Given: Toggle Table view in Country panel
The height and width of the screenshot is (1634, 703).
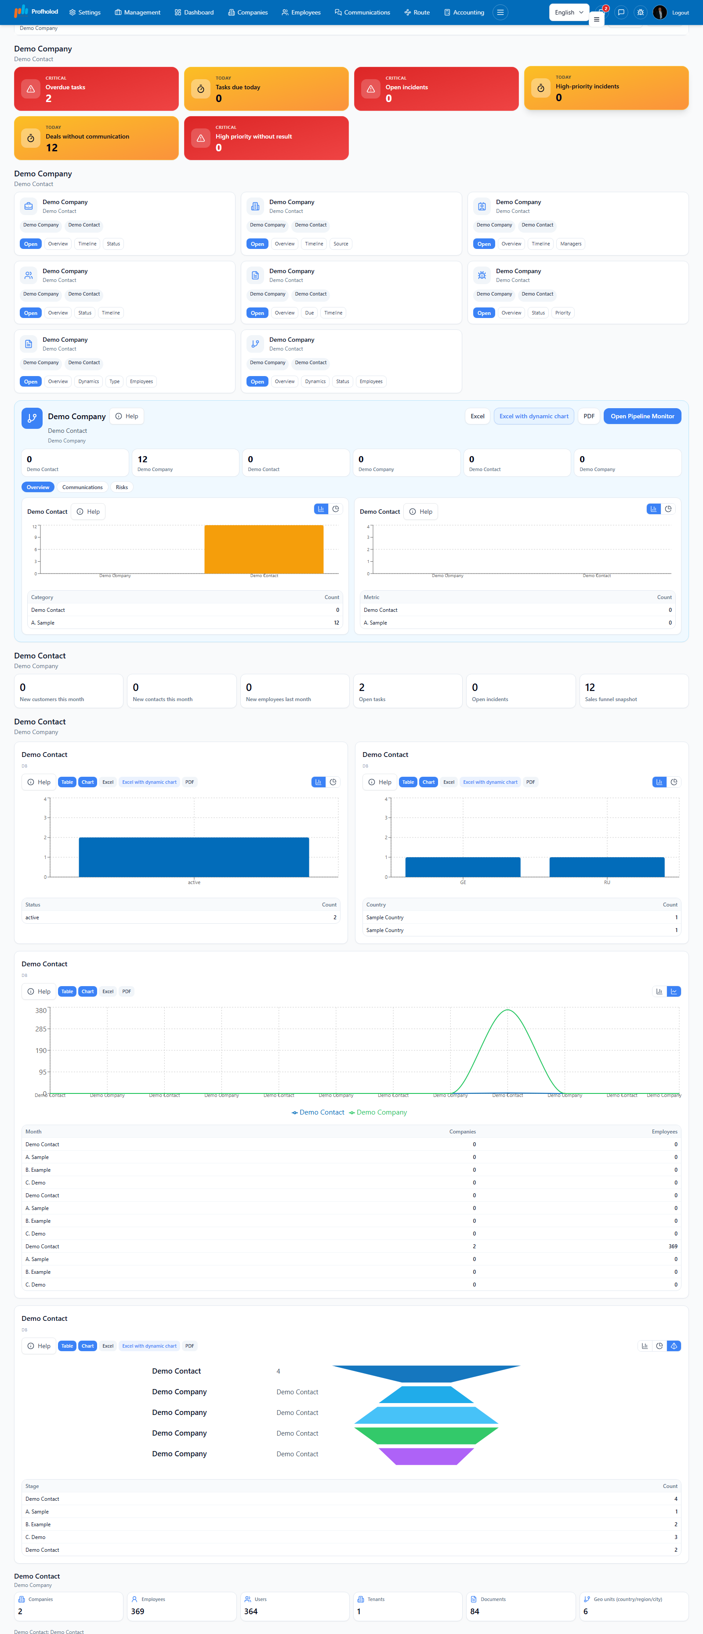Looking at the screenshot, I should 408,782.
